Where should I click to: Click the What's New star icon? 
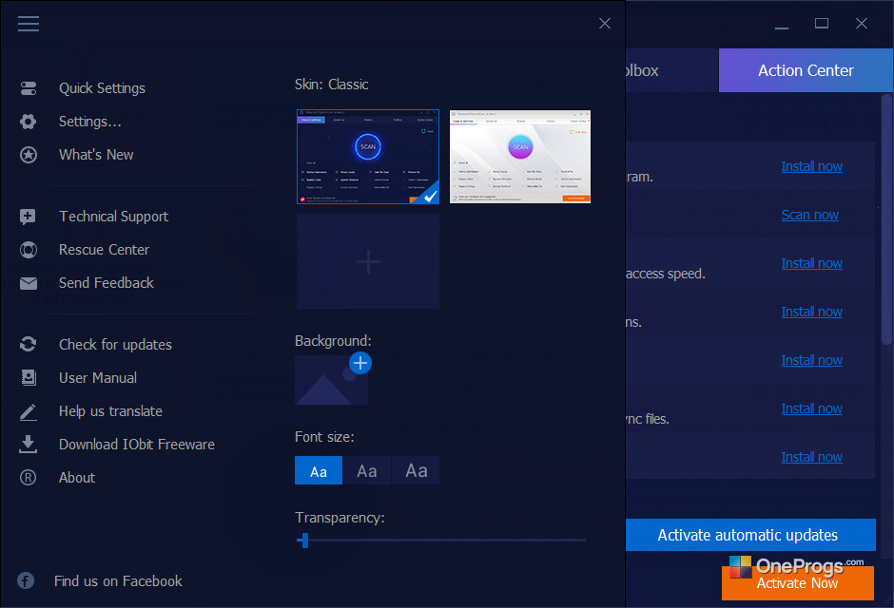point(28,155)
